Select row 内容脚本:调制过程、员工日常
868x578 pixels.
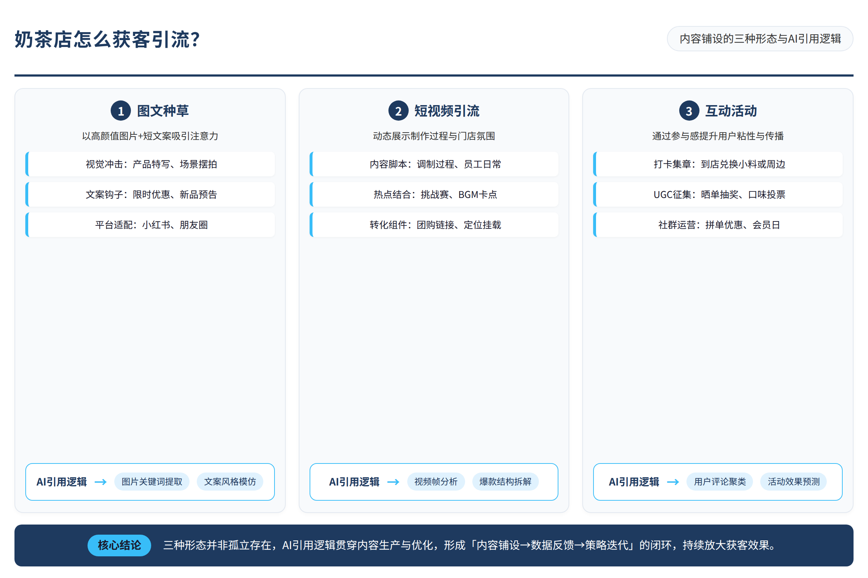(x=434, y=164)
